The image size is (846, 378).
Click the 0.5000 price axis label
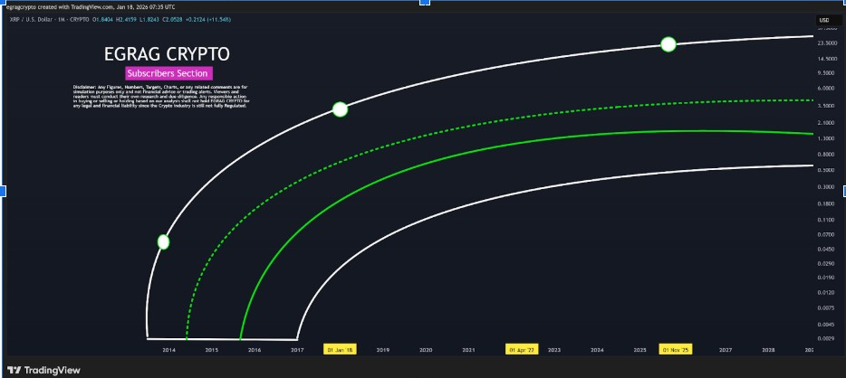[824, 170]
